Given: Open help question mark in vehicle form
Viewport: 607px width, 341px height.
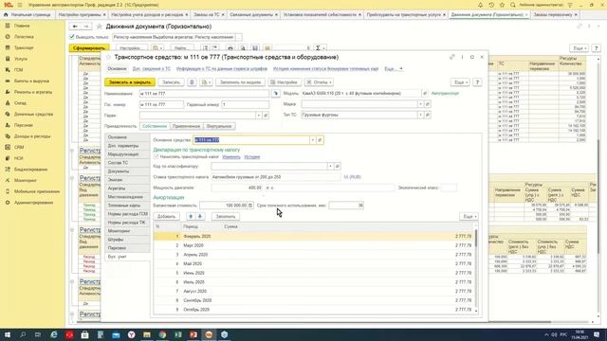Looking at the screenshot, I should 477,82.
